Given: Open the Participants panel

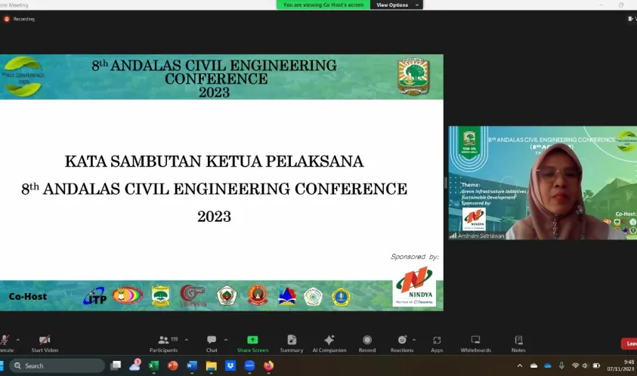Looking at the screenshot, I should (163, 344).
